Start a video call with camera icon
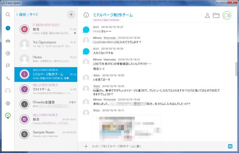239x153 pixels. click(227, 15)
